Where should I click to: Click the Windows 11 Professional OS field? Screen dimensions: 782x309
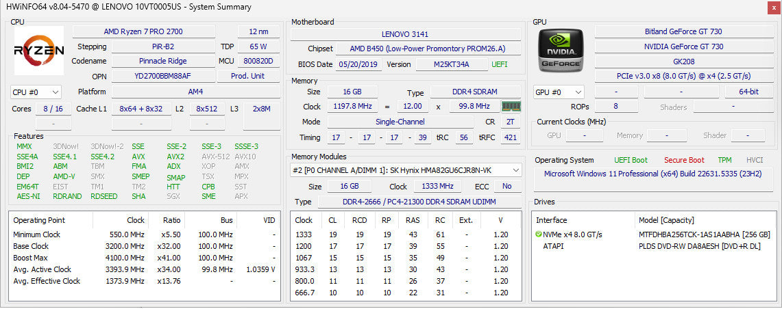[x=655, y=180]
